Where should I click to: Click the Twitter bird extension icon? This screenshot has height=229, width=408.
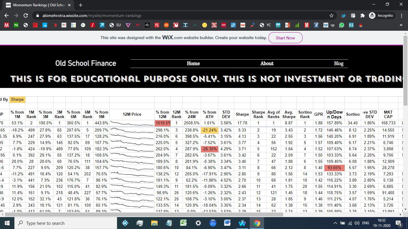pyautogui.click(x=343, y=16)
